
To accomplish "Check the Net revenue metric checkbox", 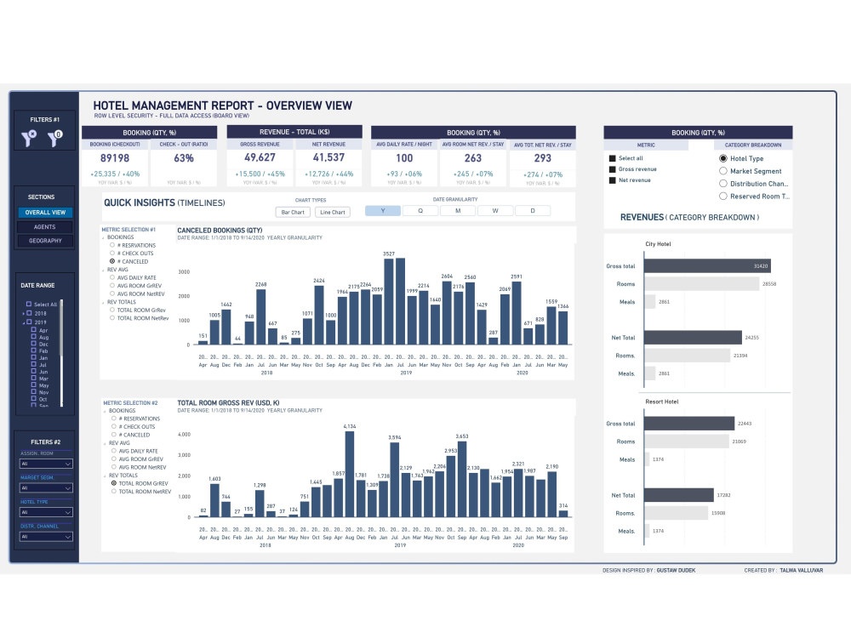I will (611, 179).
